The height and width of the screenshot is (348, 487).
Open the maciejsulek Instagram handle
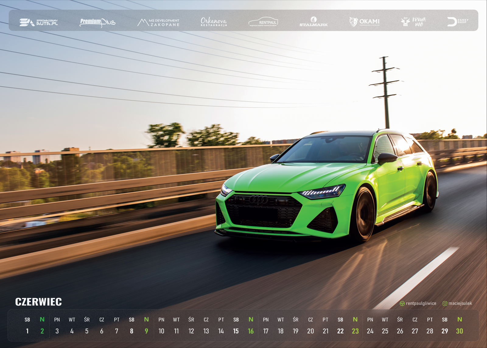tap(460, 303)
